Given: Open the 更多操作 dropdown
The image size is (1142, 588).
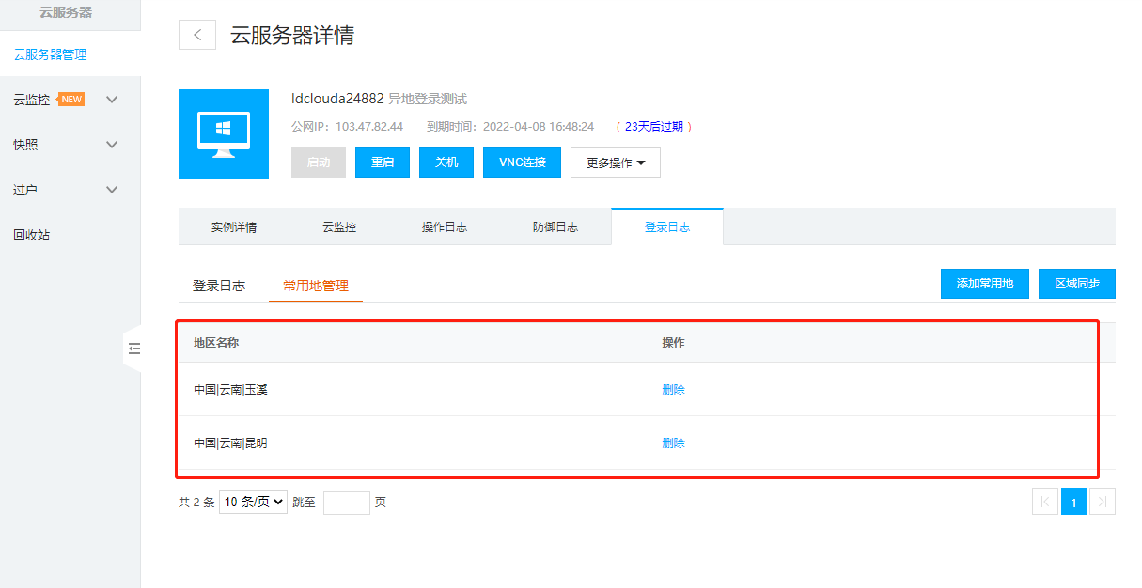Looking at the screenshot, I should (616, 162).
